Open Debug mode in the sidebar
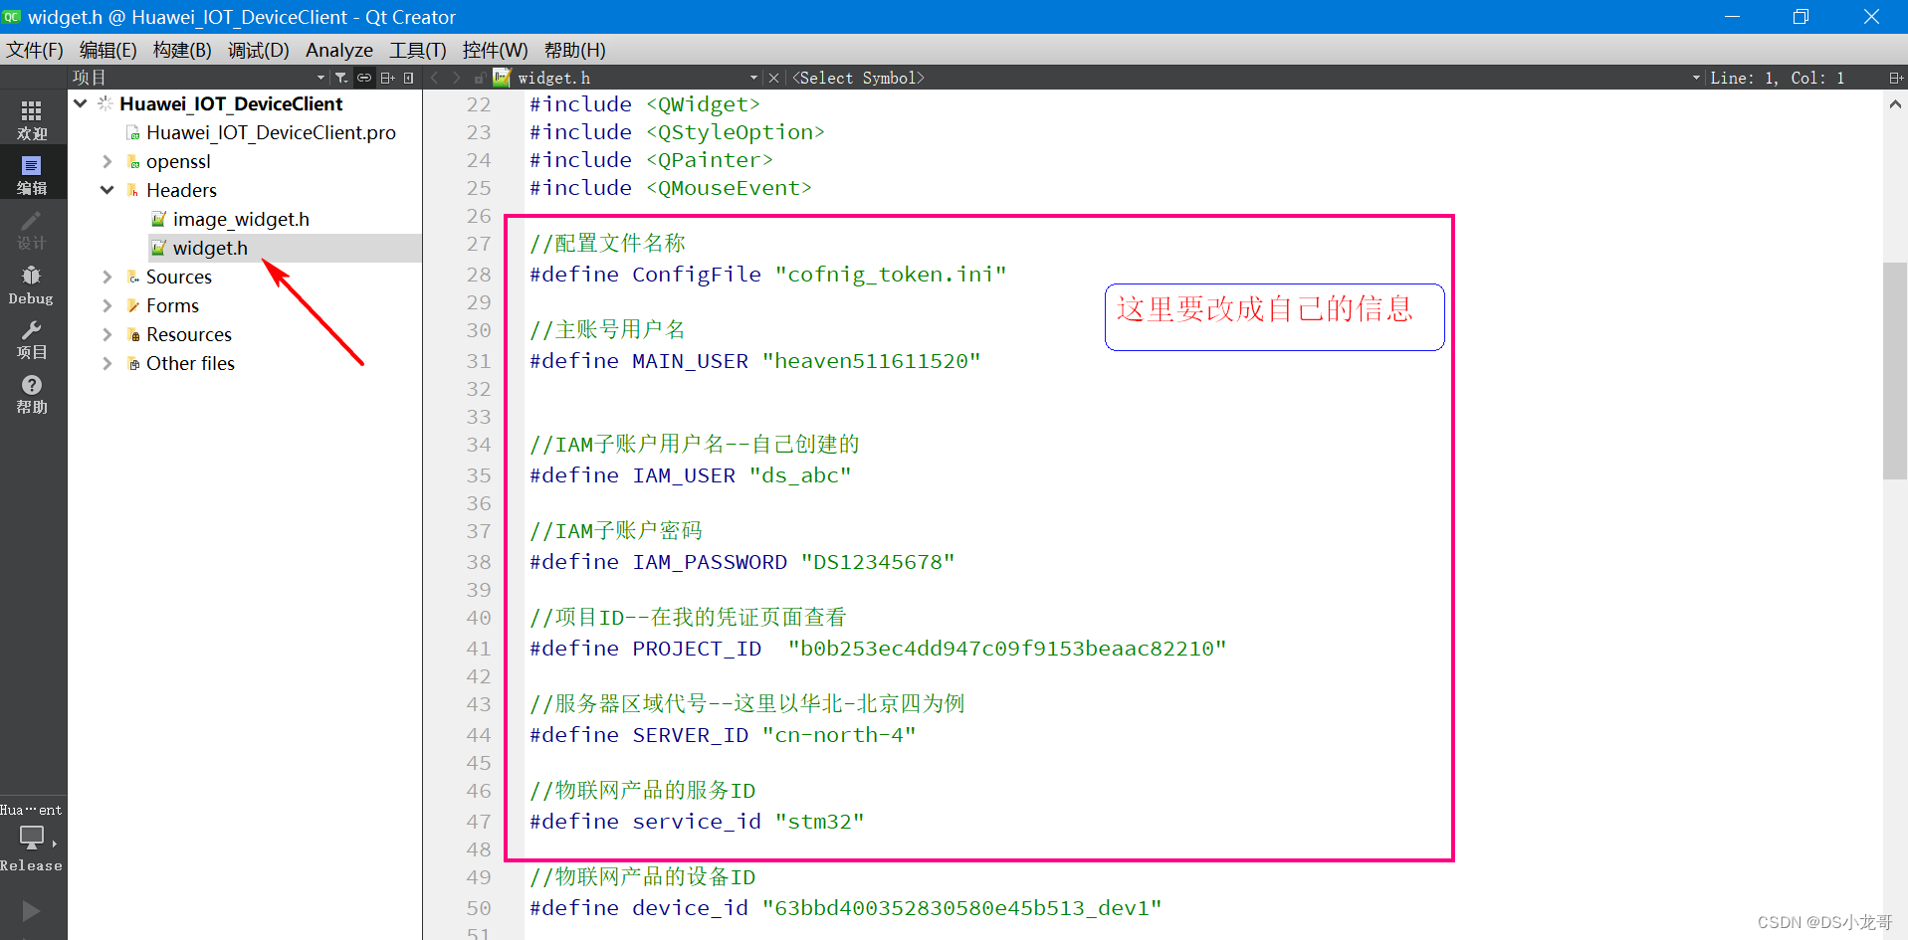Screen dimensions: 1908x940 32,284
